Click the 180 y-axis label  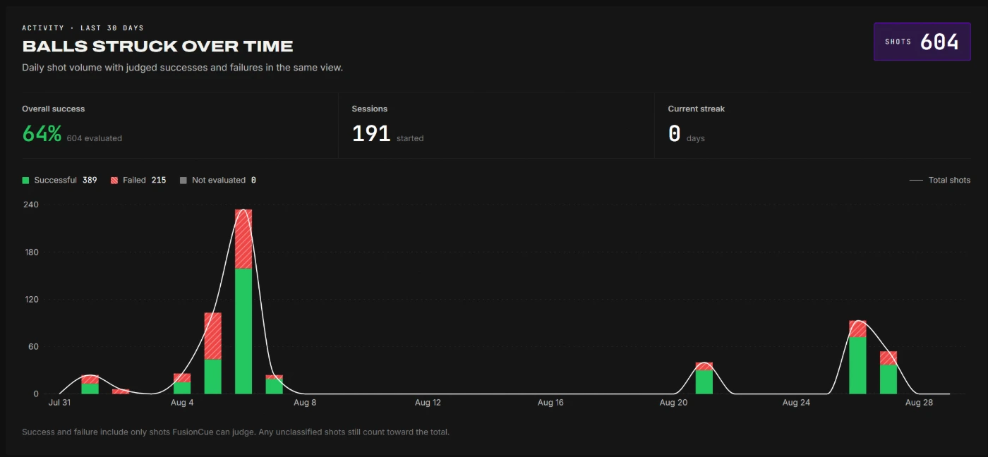31,252
